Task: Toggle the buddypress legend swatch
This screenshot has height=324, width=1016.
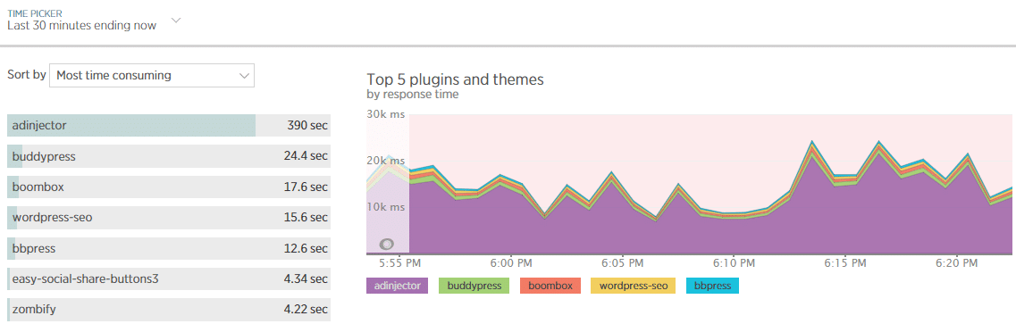Action: (474, 286)
